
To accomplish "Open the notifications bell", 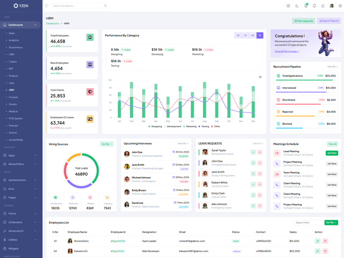I will [314, 6].
